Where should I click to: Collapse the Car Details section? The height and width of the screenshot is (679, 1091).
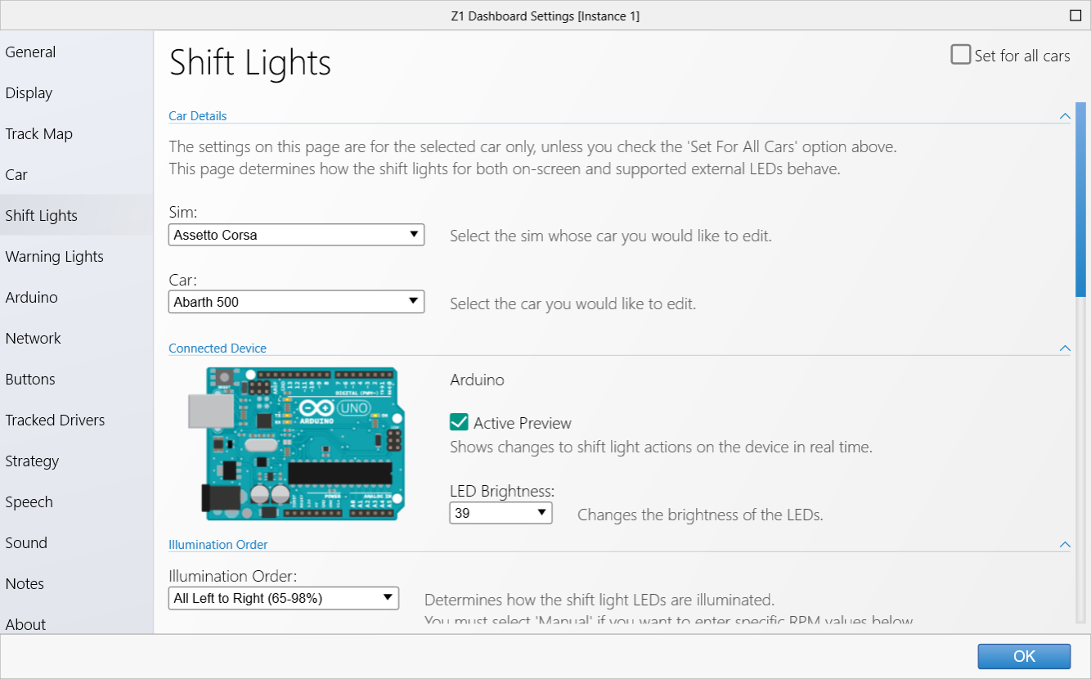(1065, 115)
